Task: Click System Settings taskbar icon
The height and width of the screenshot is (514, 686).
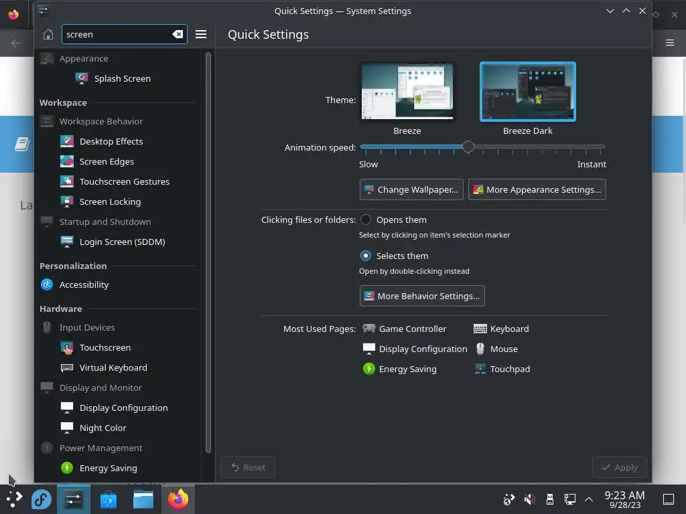Action: 73,499
